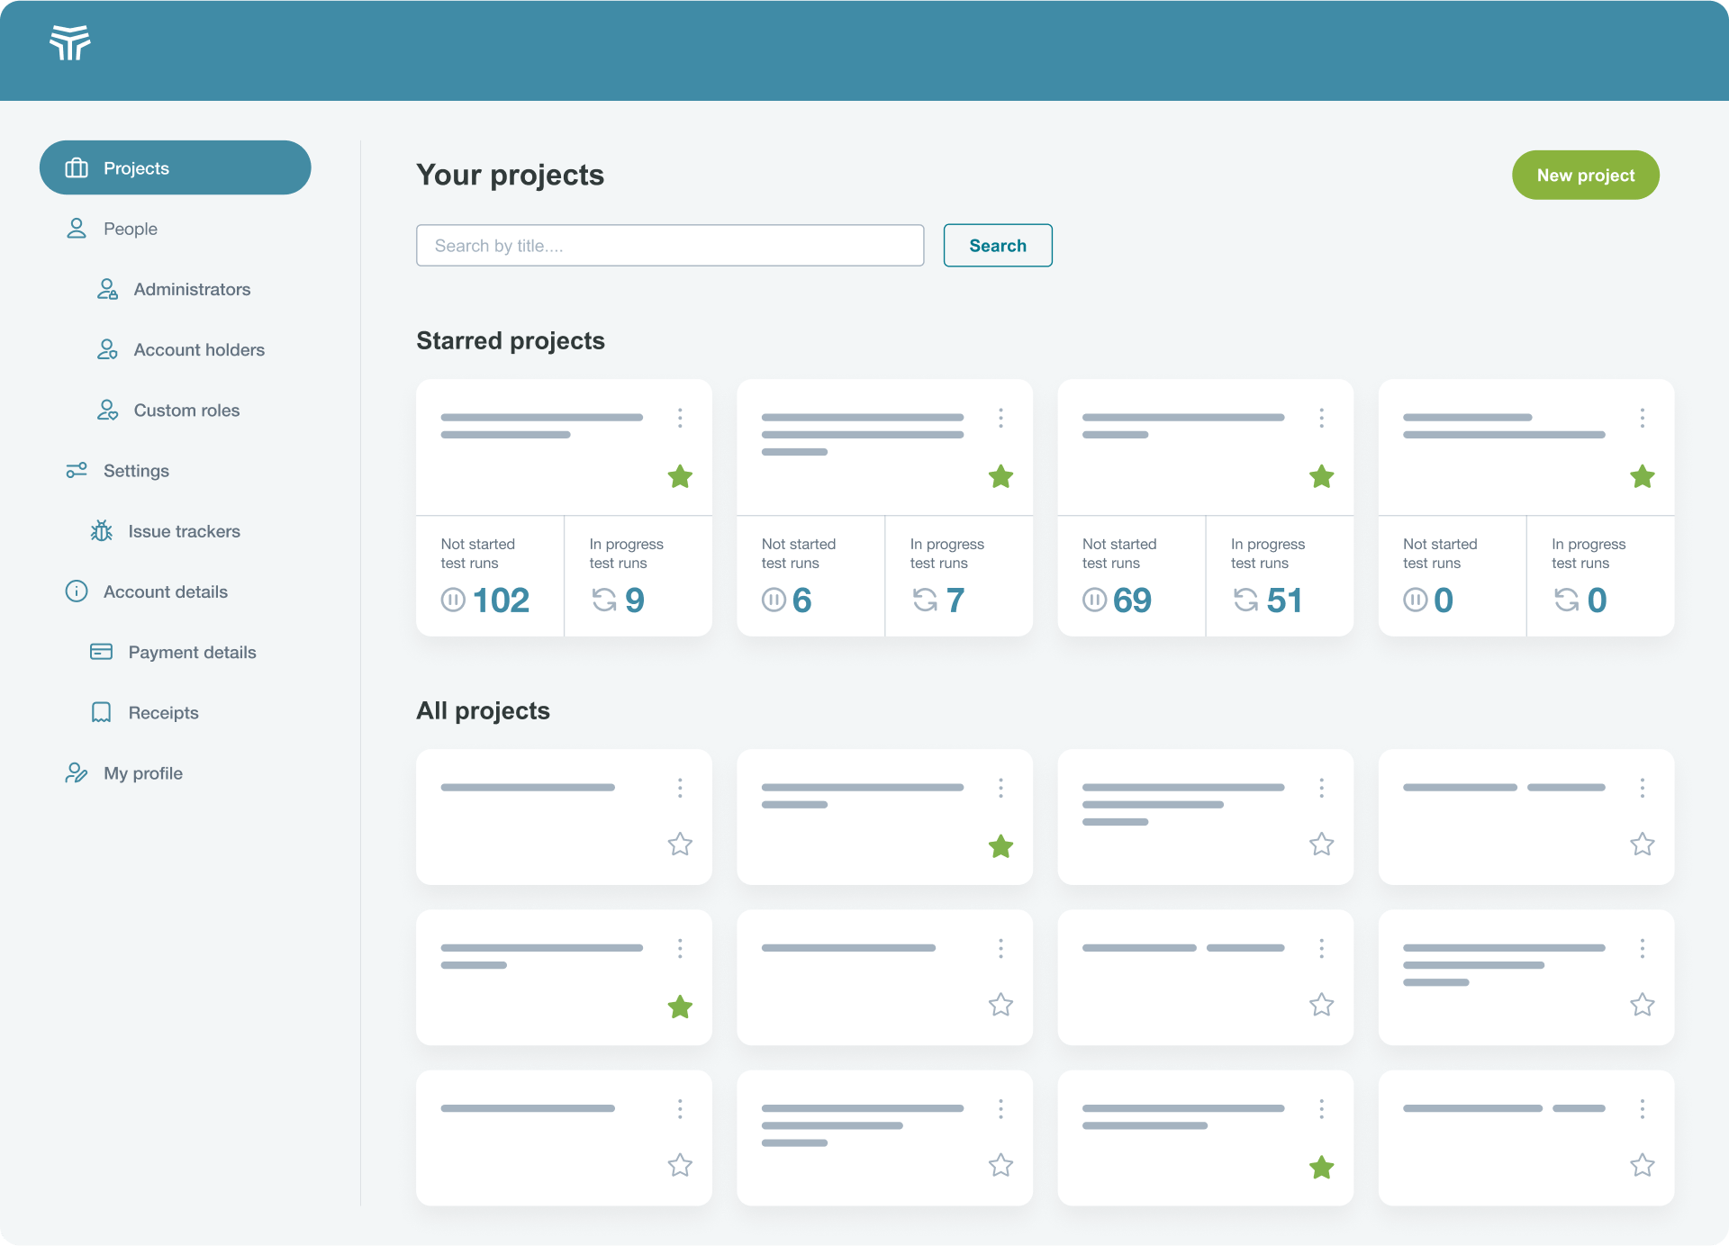Click the New project button
This screenshot has height=1246, width=1729.
1585,176
